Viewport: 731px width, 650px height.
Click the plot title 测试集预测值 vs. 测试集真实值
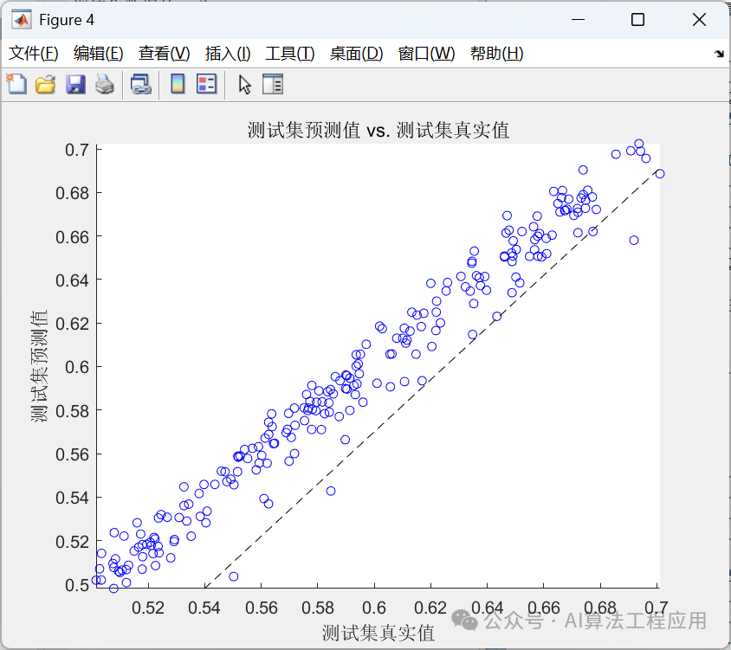pyautogui.click(x=378, y=130)
